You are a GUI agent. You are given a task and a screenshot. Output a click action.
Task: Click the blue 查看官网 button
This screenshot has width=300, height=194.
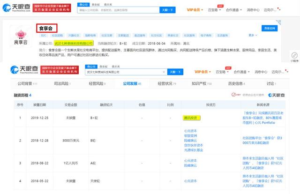(270, 28)
